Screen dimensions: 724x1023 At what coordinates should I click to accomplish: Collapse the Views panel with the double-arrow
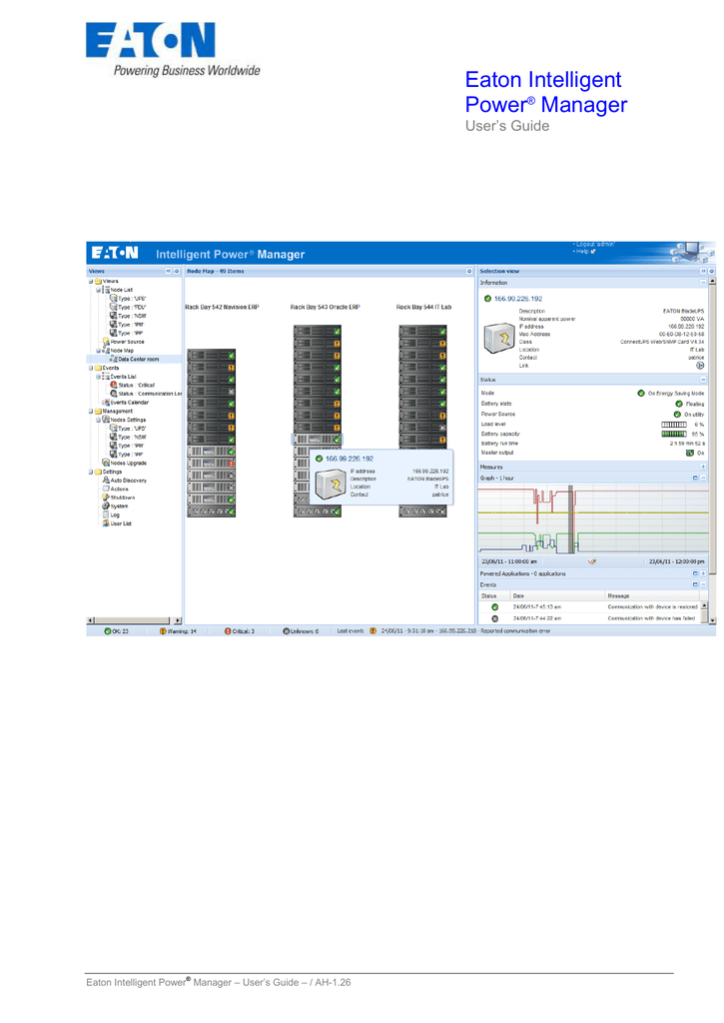[169, 271]
